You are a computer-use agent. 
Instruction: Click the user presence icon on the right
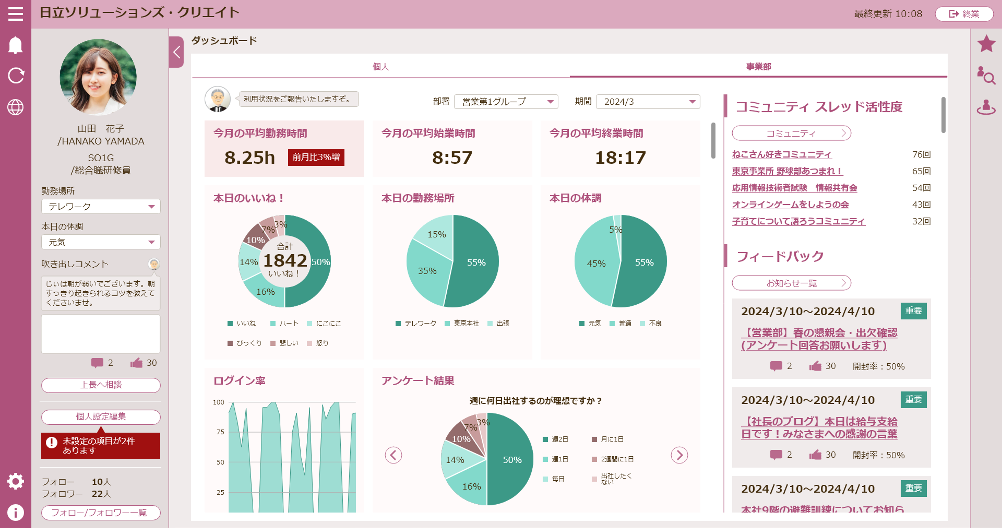pos(987,105)
